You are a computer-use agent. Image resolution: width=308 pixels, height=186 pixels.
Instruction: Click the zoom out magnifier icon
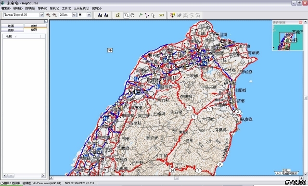pyautogui.click(x=54, y=15)
